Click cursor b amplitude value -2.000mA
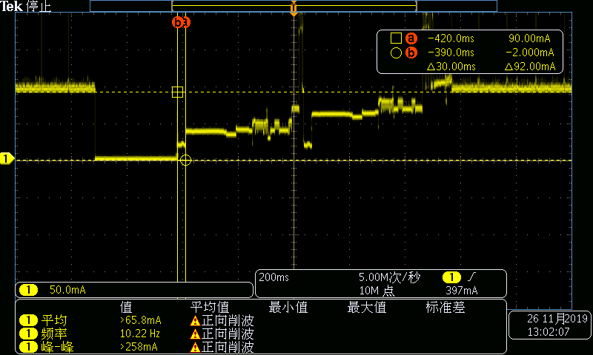 pos(530,53)
